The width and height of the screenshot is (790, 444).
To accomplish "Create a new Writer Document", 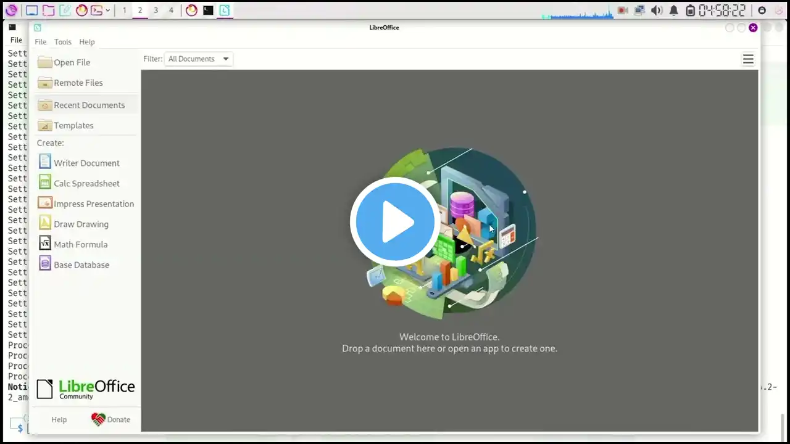I will pyautogui.click(x=86, y=163).
